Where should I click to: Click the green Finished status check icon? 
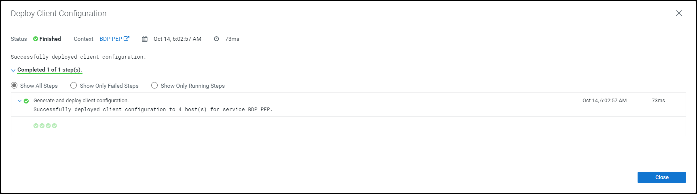(x=36, y=39)
